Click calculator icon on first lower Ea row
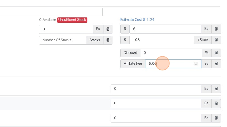The width and height of the screenshot is (227, 127). [x=216, y=89]
